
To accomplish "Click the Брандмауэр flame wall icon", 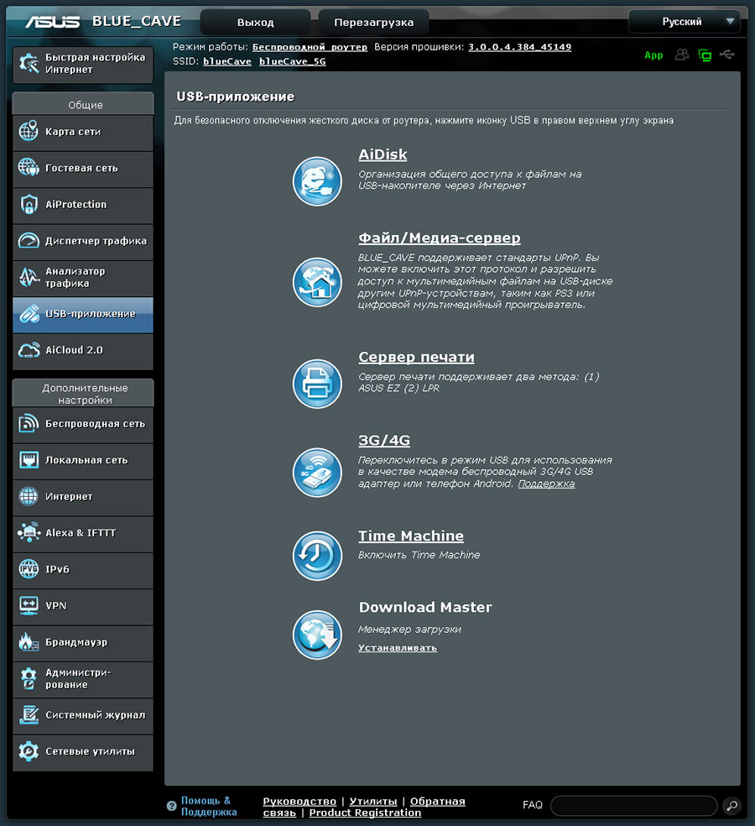I will (x=29, y=641).
